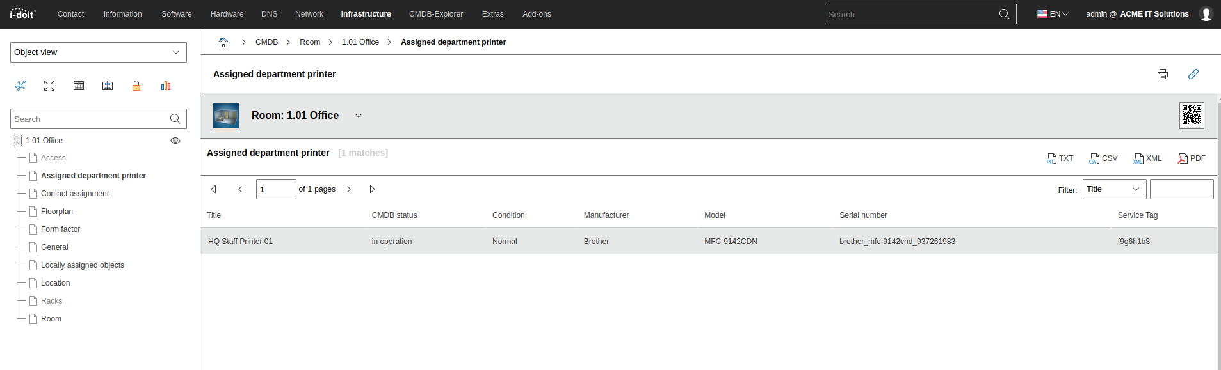Export list as CSV
Image resolution: width=1221 pixels, height=370 pixels.
click(1103, 158)
